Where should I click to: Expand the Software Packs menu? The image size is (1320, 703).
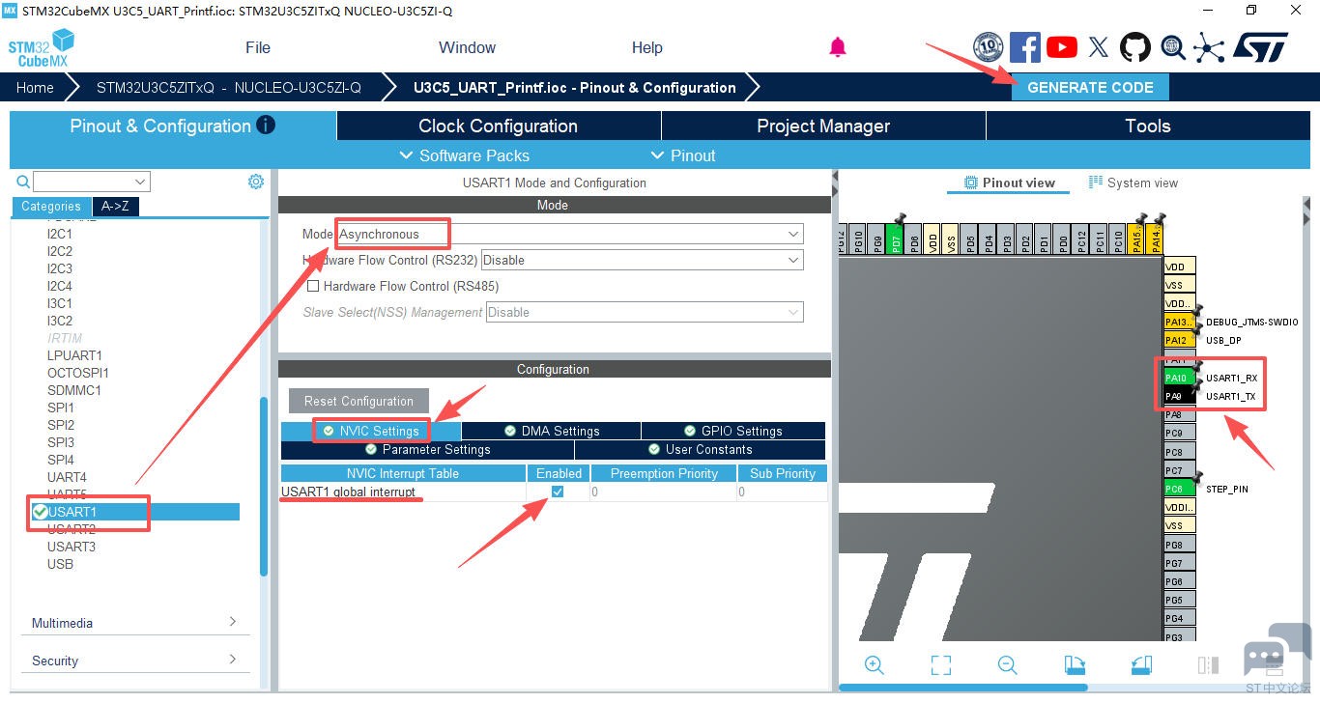[x=464, y=155]
